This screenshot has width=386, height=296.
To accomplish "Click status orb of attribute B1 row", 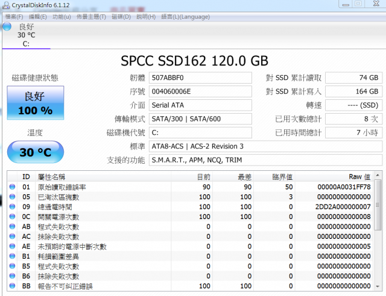I will click(x=12, y=256).
